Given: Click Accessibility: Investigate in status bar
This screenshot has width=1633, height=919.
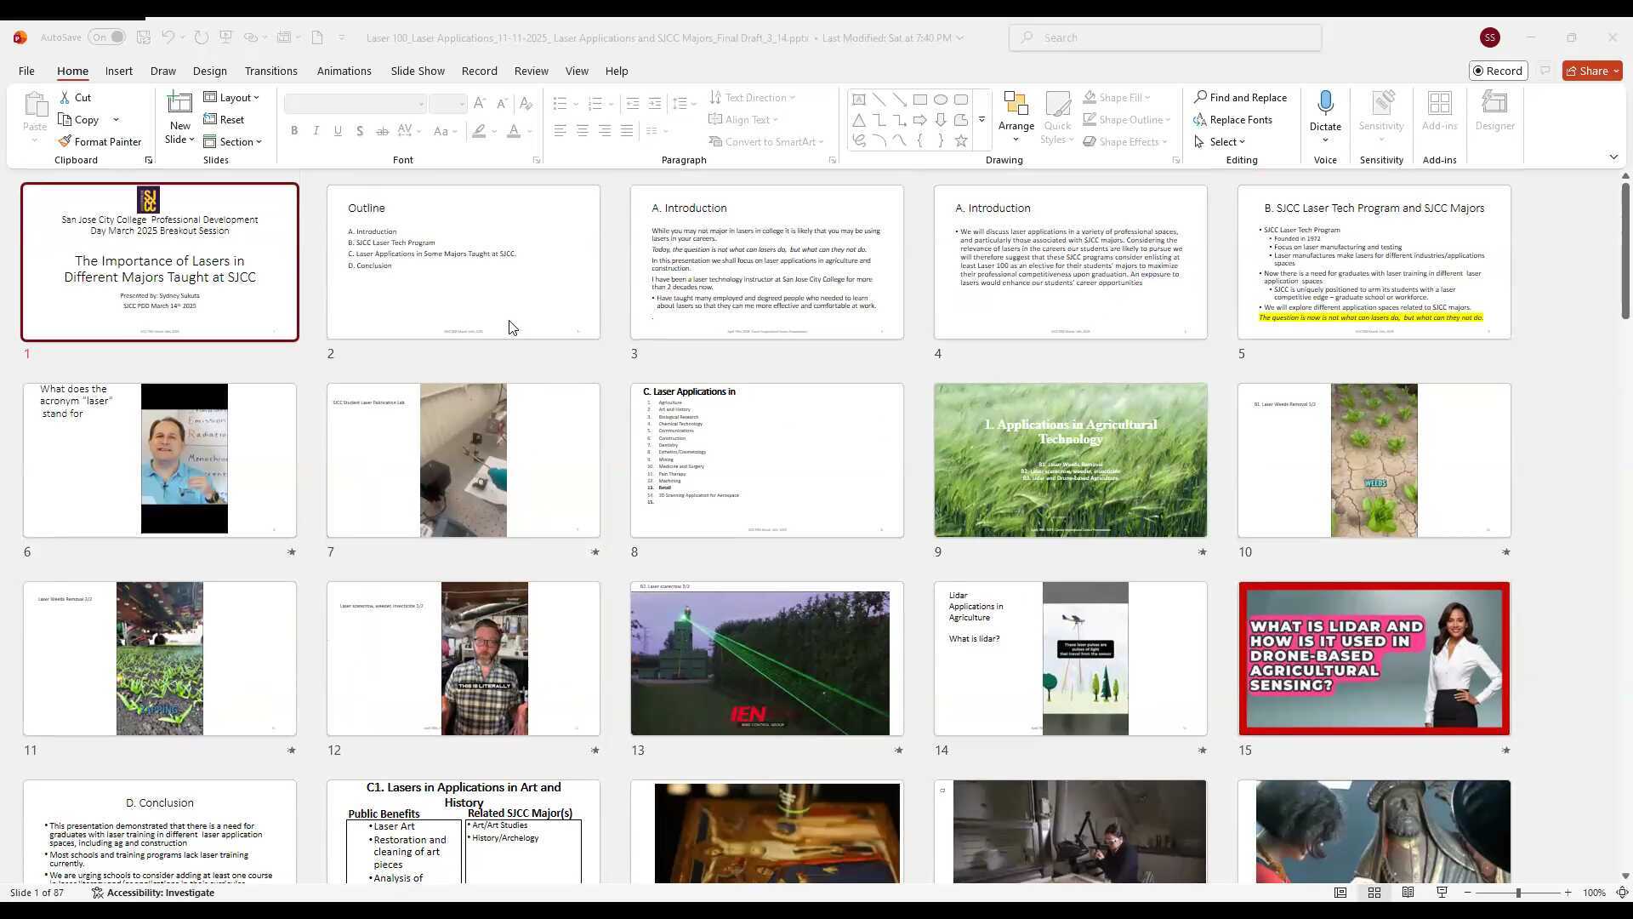Looking at the screenshot, I should 153,893.
